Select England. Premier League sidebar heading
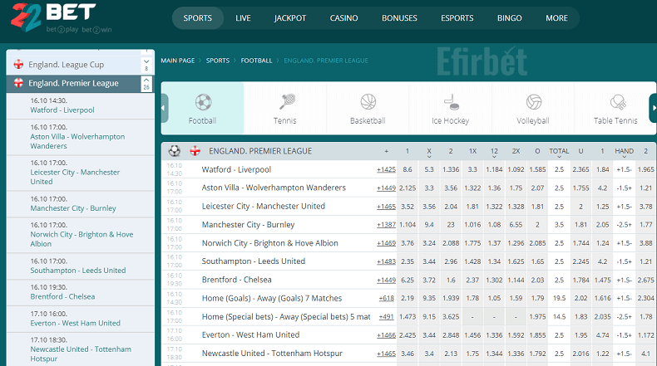The image size is (657, 366). [74, 83]
